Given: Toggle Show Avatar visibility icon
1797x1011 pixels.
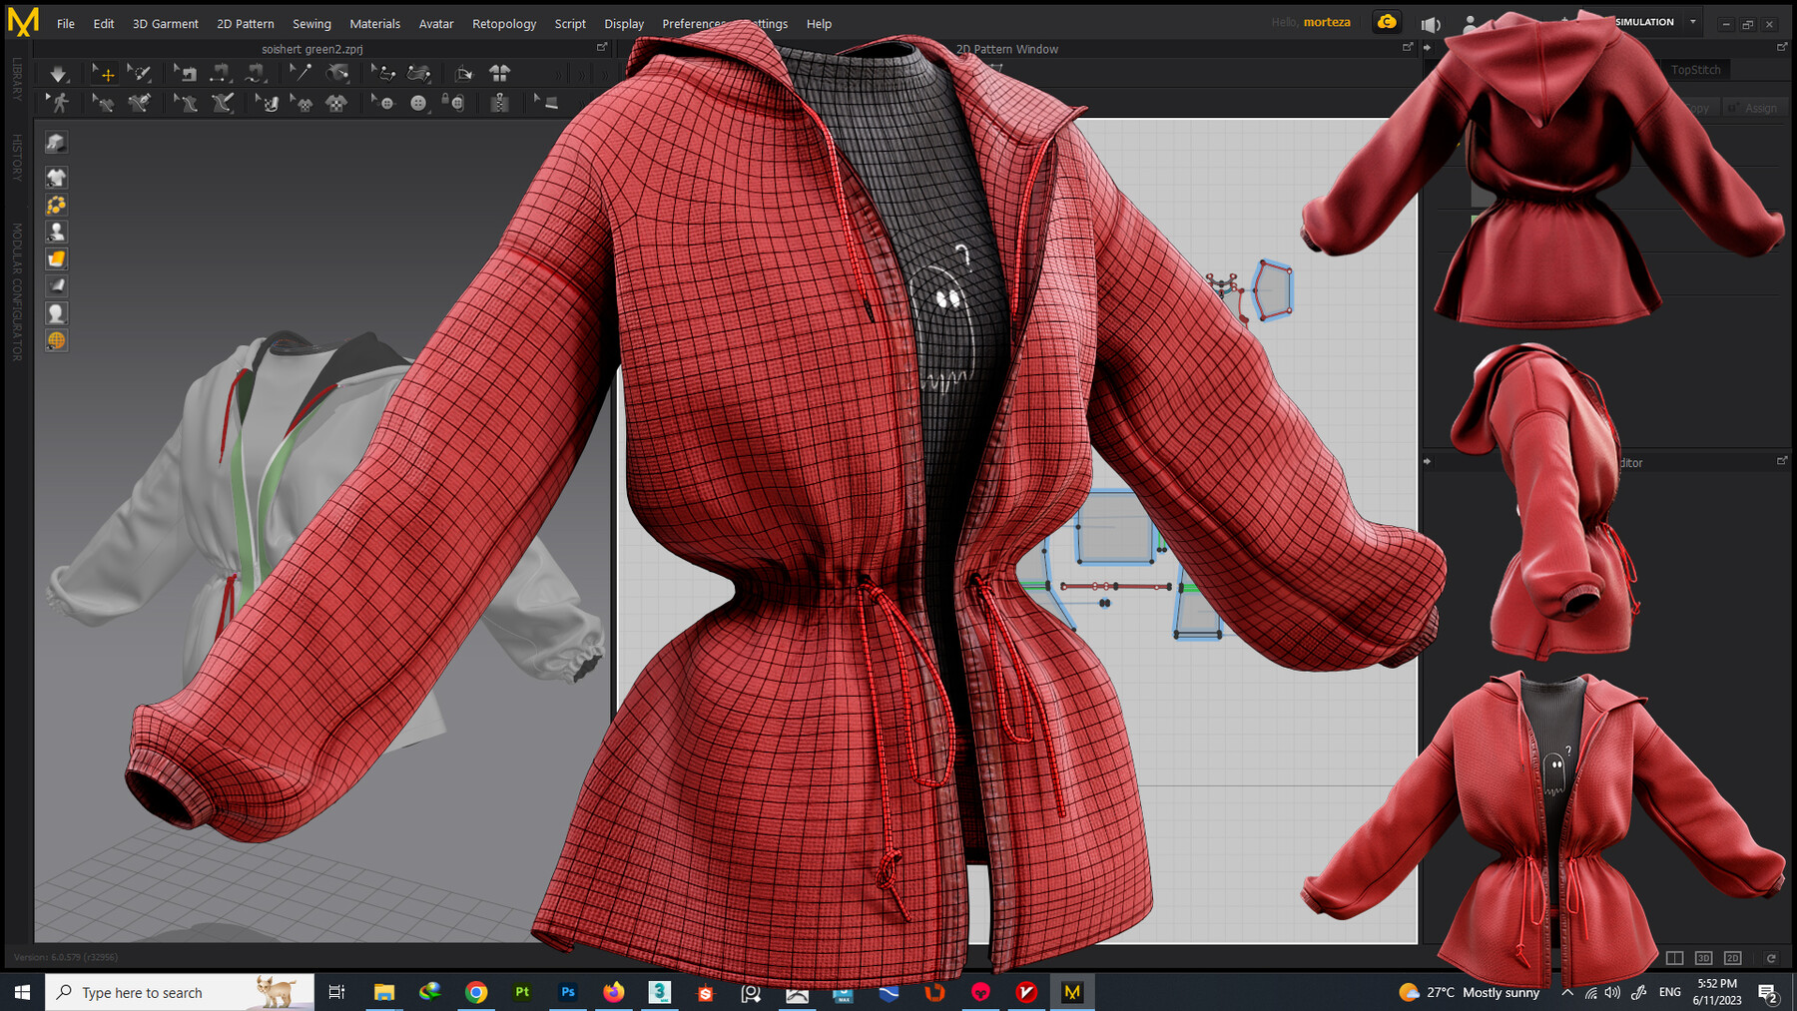Looking at the screenshot, I should click(56, 232).
